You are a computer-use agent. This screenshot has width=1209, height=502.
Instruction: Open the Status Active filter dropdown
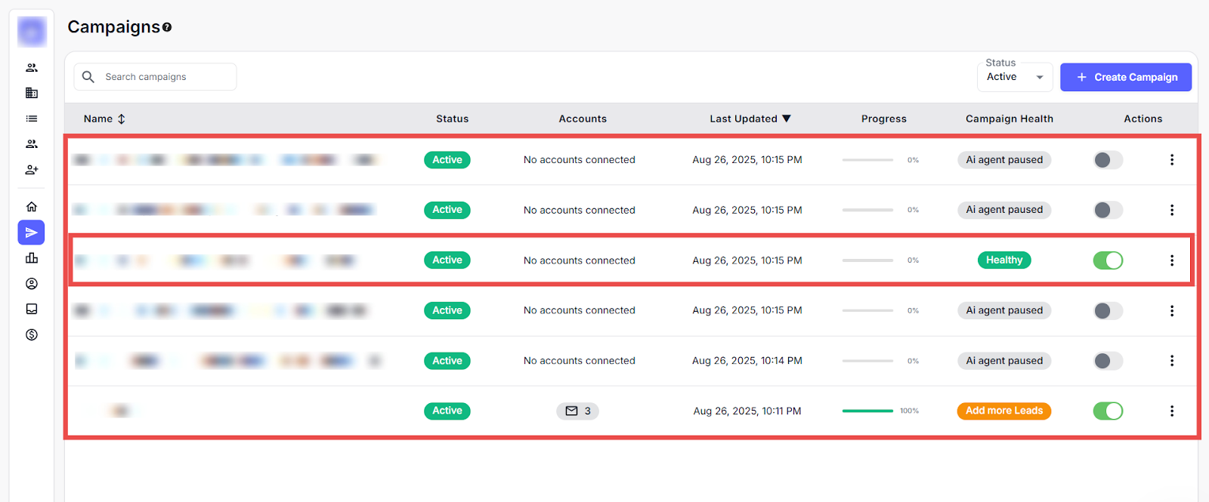tap(1014, 77)
